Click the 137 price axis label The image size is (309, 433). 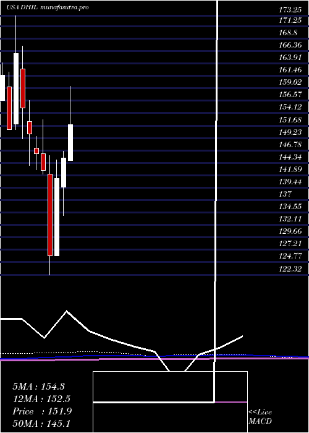[285, 194]
